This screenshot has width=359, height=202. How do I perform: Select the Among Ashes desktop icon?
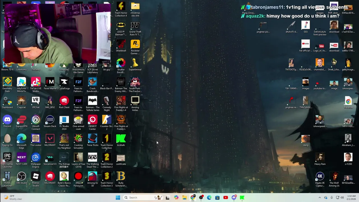pyautogui.click(x=135, y=104)
